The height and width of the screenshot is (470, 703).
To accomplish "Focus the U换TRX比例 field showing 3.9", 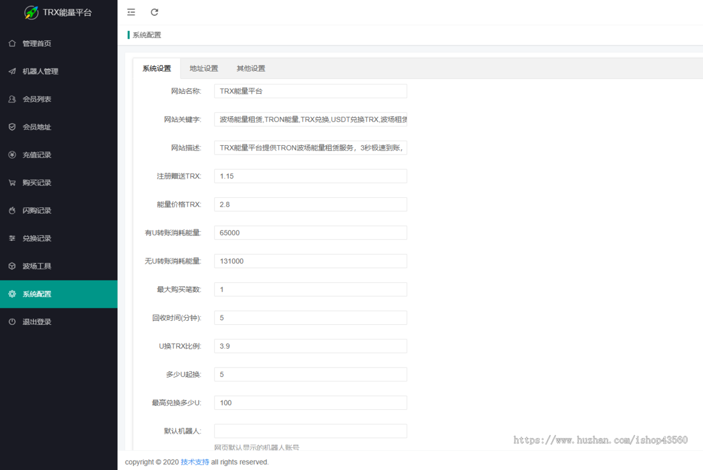I will (310, 346).
